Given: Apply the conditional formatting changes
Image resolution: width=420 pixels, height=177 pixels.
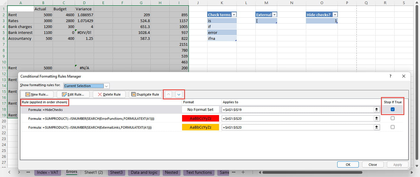Looking at the screenshot, I should [x=397, y=164].
